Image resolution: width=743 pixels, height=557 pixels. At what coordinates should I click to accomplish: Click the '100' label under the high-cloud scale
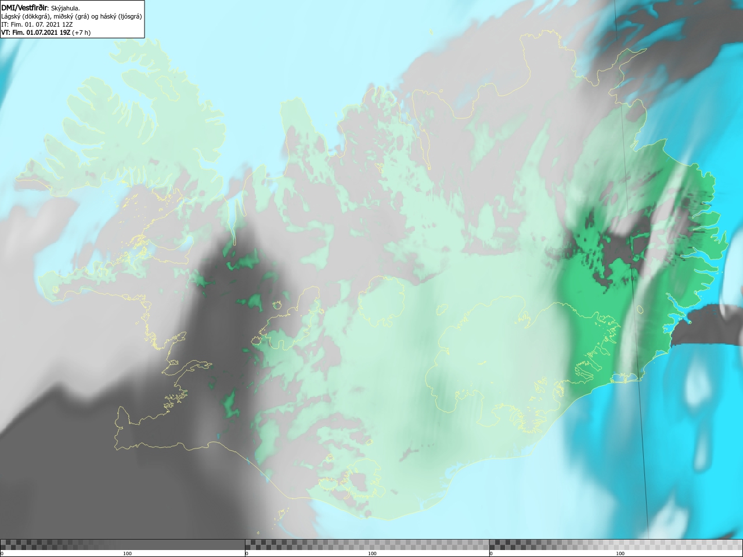620,554
